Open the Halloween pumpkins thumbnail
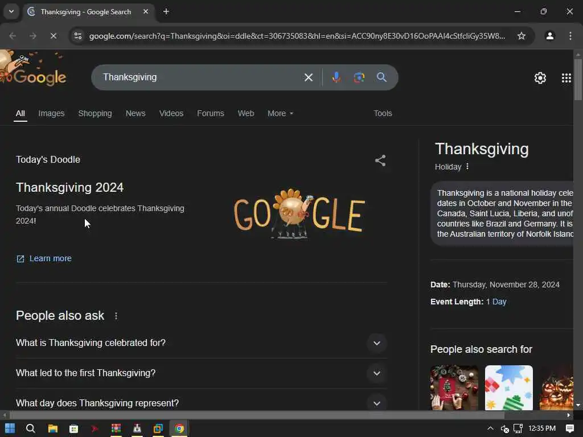Image resolution: width=583 pixels, height=437 pixels. click(556, 387)
